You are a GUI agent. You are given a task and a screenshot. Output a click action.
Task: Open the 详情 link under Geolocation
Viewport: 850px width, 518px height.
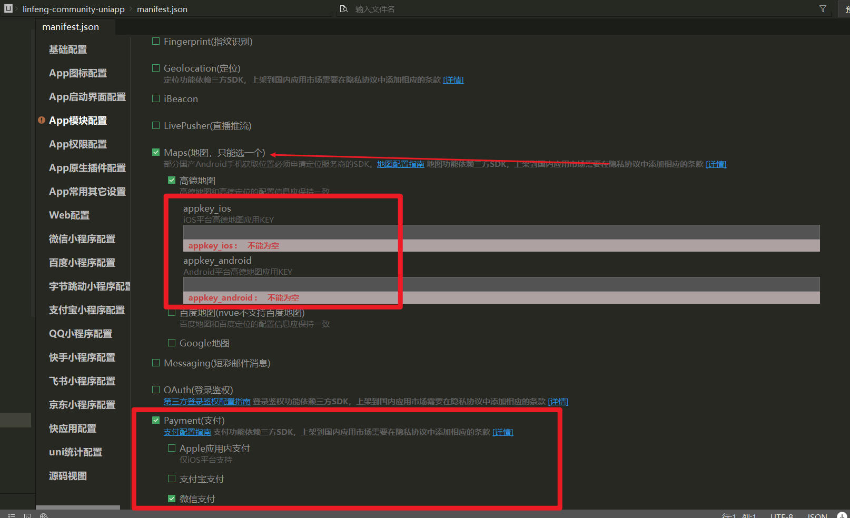(x=453, y=80)
